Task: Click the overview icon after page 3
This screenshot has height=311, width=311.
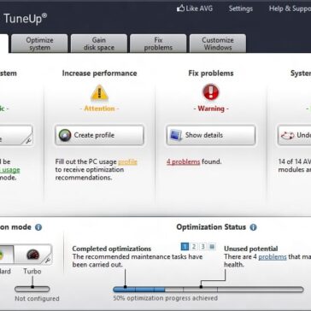Action: point(212,247)
